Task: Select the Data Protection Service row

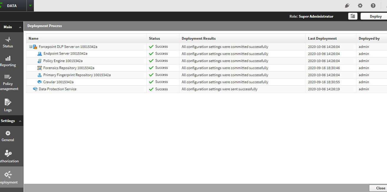Action: 57,89
